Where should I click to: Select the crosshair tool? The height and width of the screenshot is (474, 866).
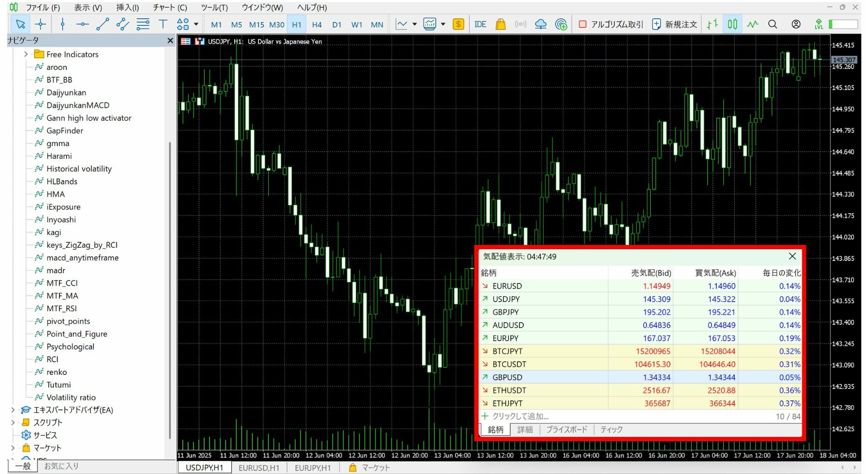tap(41, 24)
